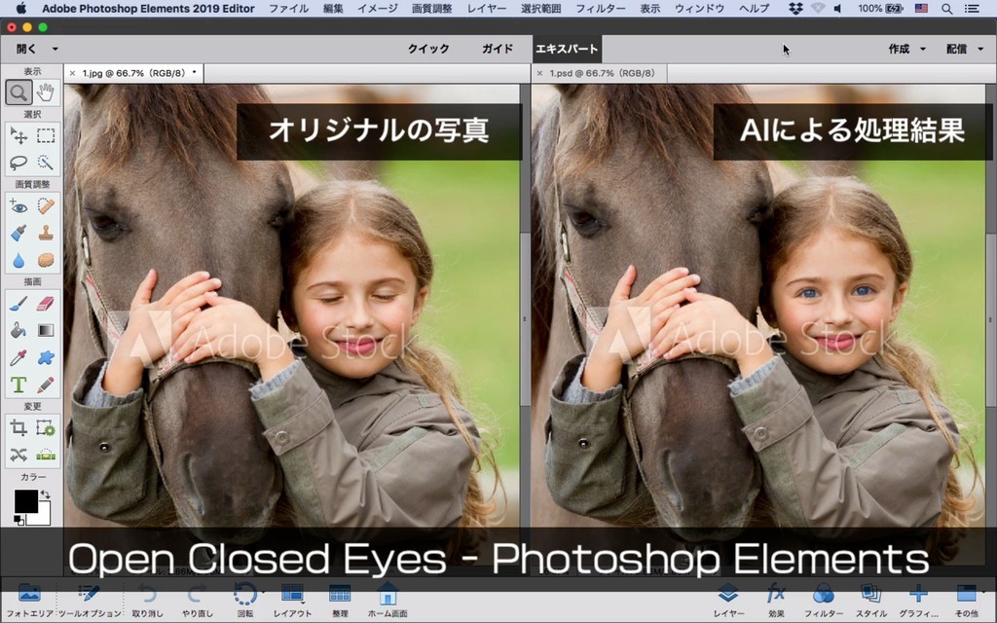Image resolution: width=997 pixels, height=623 pixels.
Task: Activate the 1.jpg document tab
Action: (x=134, y=73)
